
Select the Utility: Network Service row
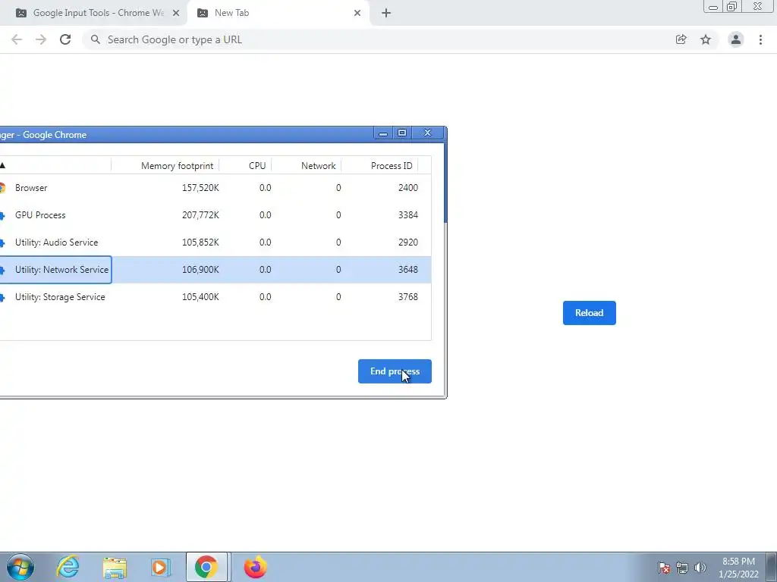(215, 270)
